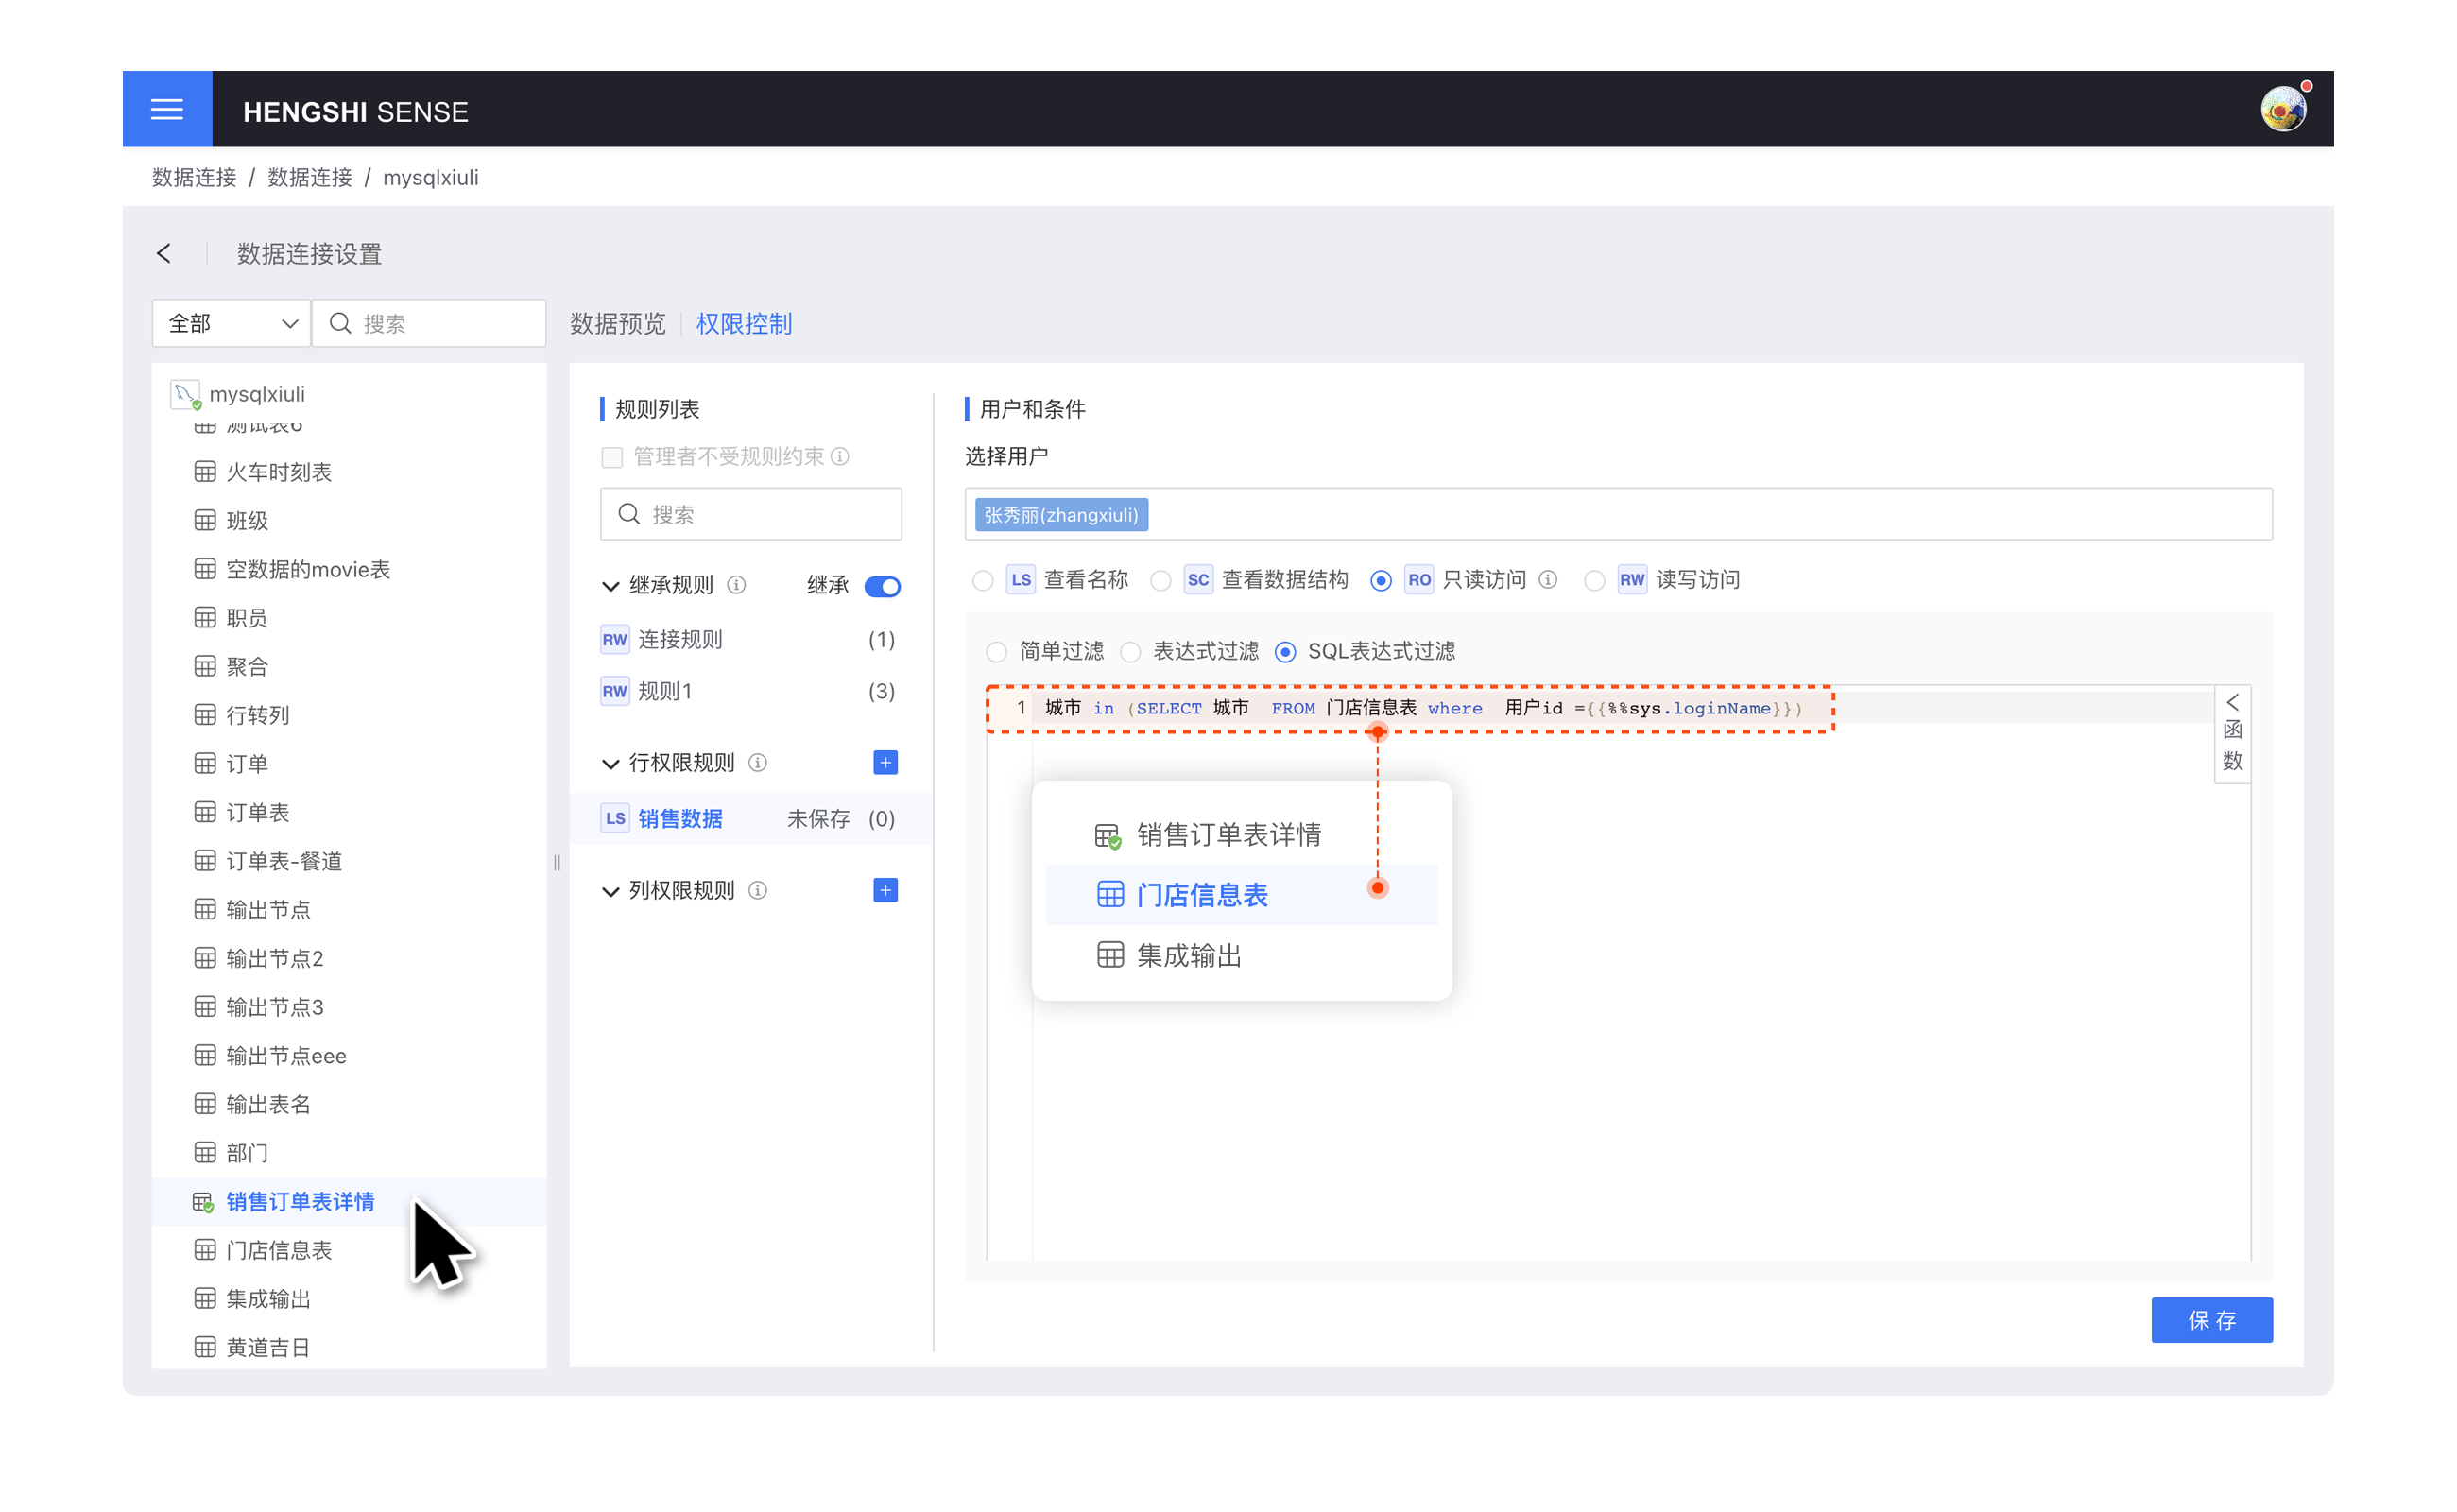Choose 门店信息表 in popup list
This screenshot has width=2457, height=1512.
[x=1241, y=894]
